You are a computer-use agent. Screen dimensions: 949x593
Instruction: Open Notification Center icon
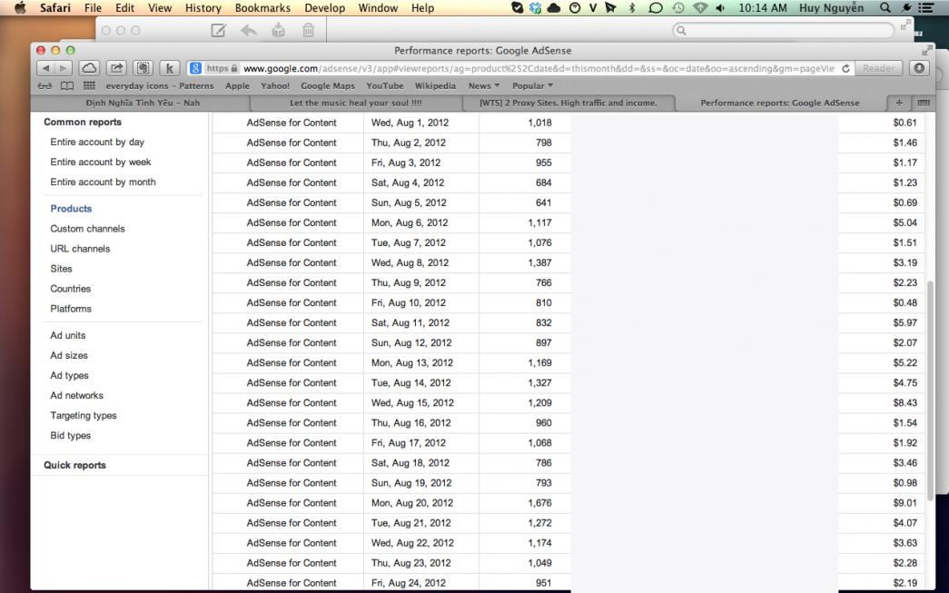click(x=925, y=8)
